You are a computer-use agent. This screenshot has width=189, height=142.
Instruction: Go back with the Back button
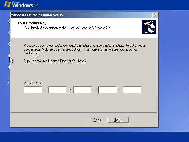[96, 120]
